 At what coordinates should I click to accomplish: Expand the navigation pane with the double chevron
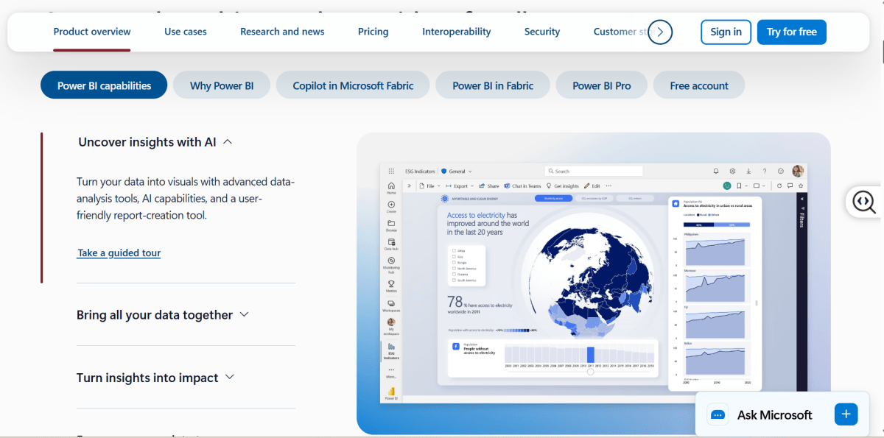point(409,186)
